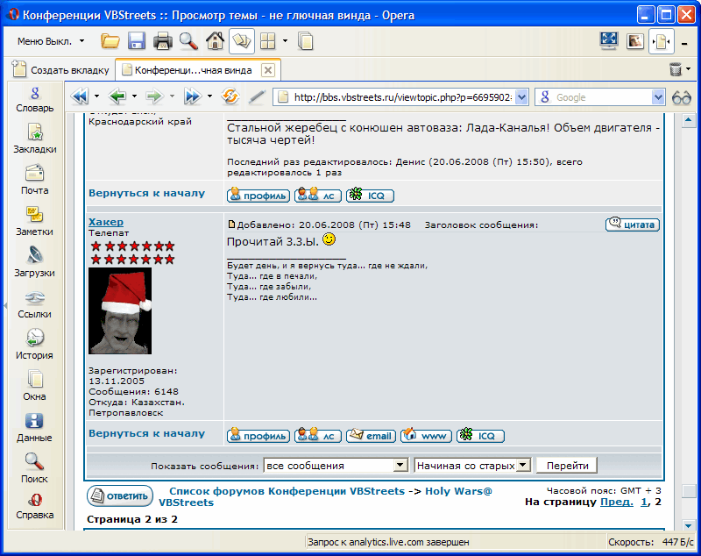Create a new tab with Создать вкладку
The image size is (701, 556).
pyautogui.click(x=61, y=70)
